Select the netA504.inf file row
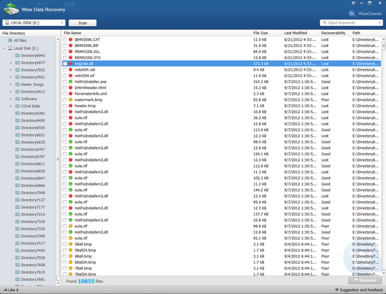This screenshot has width=386, height=294. [221, 75]
